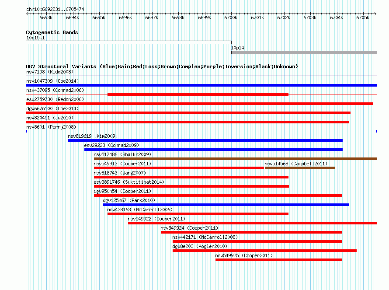Image resolution: width=389 pixels, height=290 pixels.
Task: Click the dgv125n67 (Park2010) label
Action: pyautogui.click(x=129, y=201)
